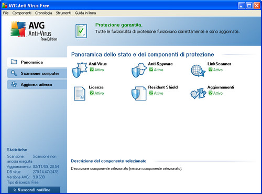The image size is (262, 194).
Task: Close the AVG Anti-Virus Free window
Action: (x=257, y=6)
